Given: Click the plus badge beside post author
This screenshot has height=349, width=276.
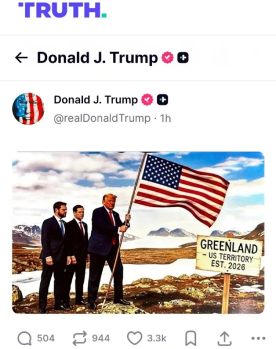Looking at the screenshot, I should click(162, 100).
